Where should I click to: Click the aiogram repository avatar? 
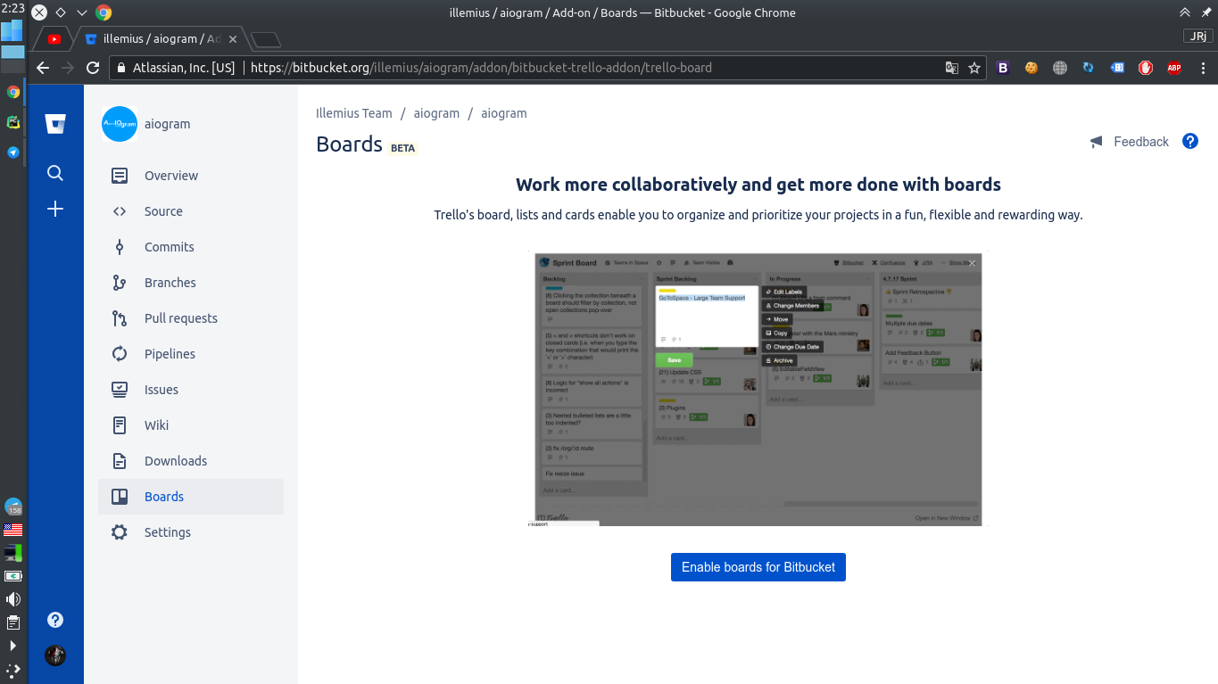120,124
